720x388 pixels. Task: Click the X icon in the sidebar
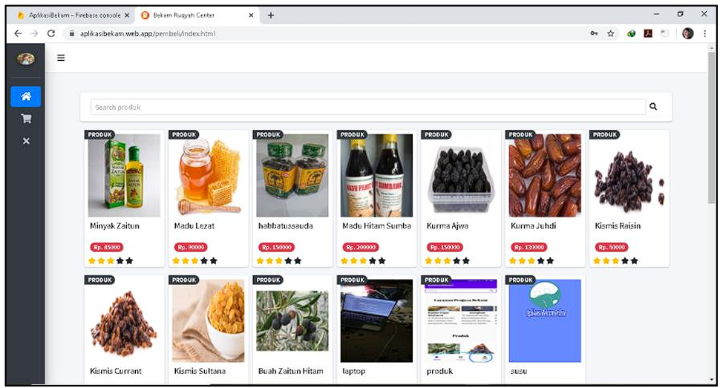[26, 141]
